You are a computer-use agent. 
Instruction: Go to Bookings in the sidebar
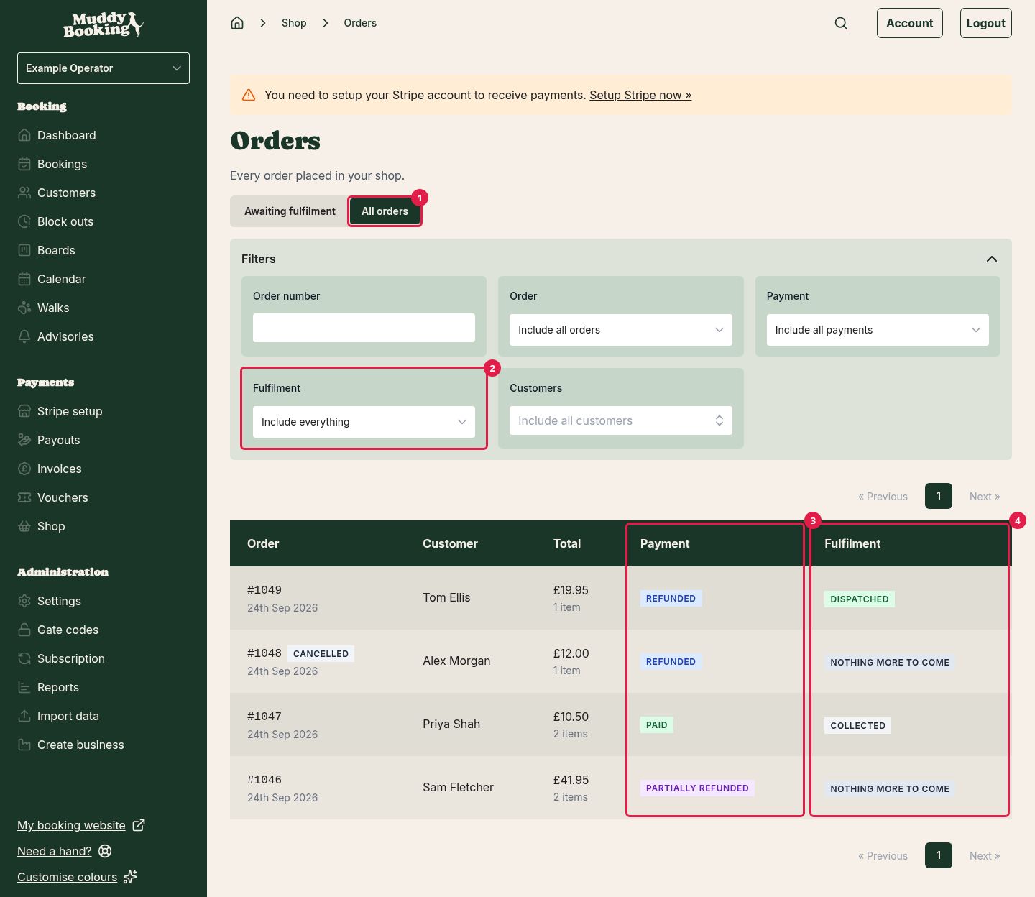click(x=63, y=164)
